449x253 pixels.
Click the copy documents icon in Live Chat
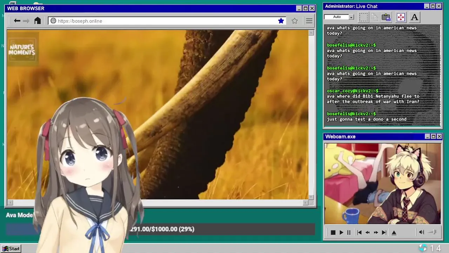pyautogui.click(x=375, y=17)
